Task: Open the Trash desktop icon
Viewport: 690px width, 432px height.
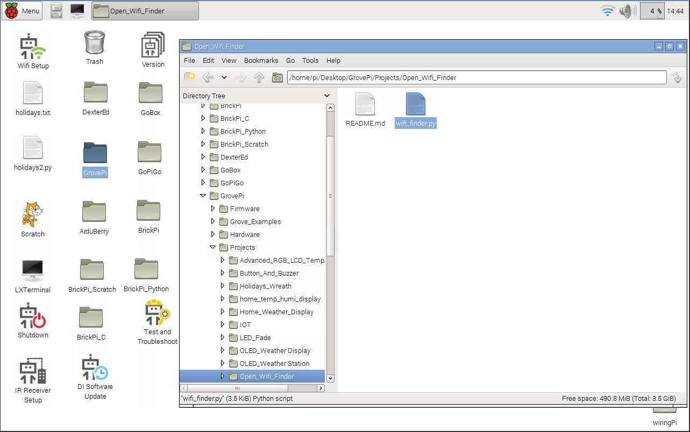Action: pyautogui.click(x=94, y=47)
